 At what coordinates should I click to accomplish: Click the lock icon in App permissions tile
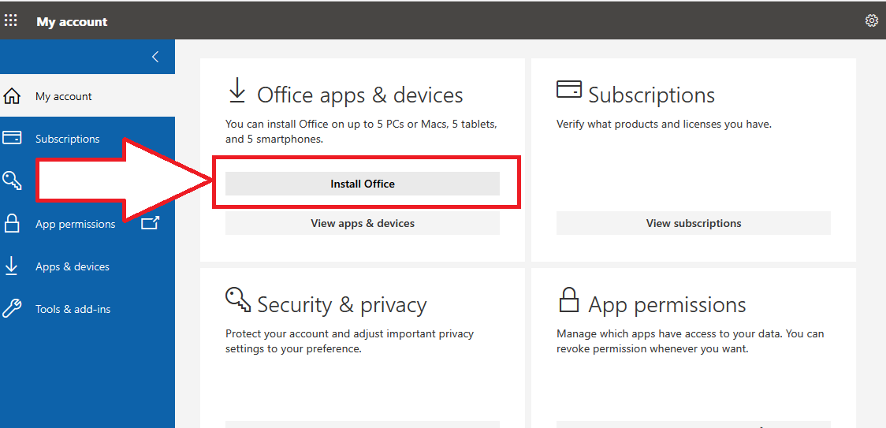(568, 300)
